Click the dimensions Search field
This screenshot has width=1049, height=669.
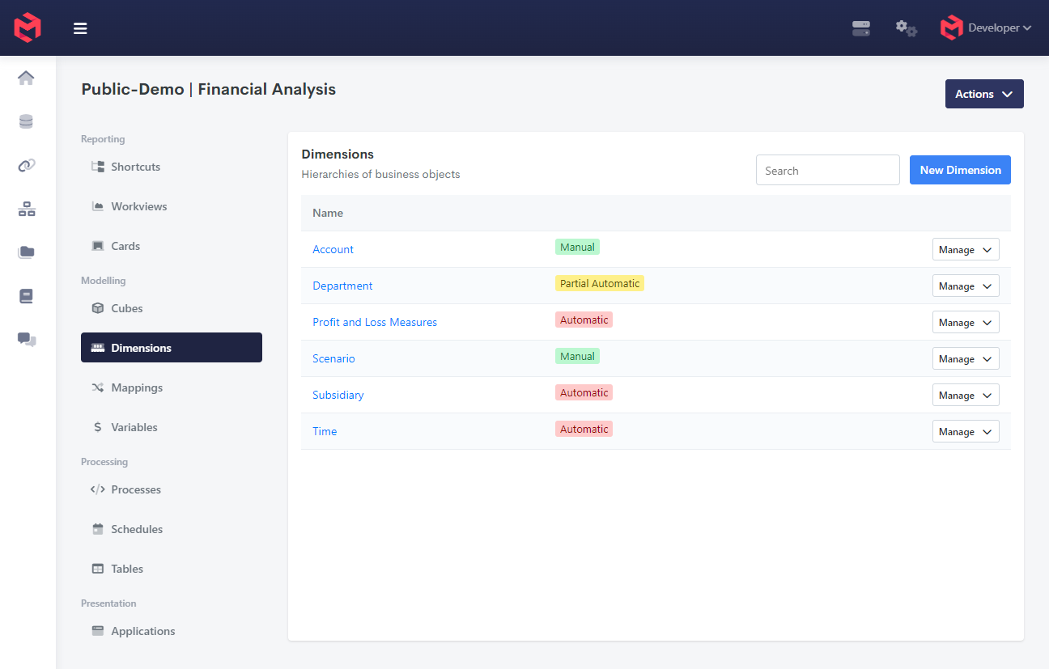pos(827,171)
